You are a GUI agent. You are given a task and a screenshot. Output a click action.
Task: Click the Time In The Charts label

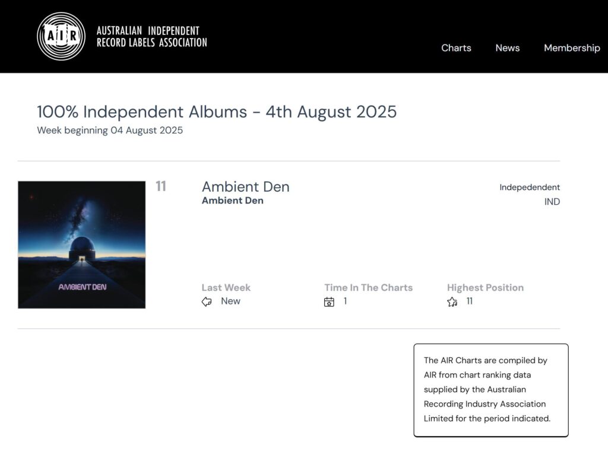(x=368, y=288)
